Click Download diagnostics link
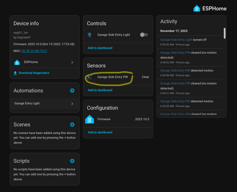Screen dimensions: 237x192 pyautogui.click(x=34, y=73)
